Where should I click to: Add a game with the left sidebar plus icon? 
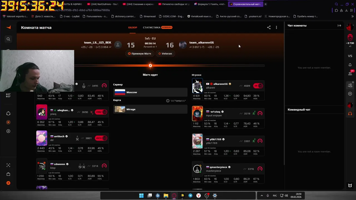(x=8, y=131)
